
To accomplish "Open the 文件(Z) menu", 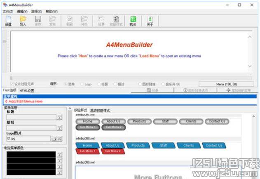I will coord(8,11).
